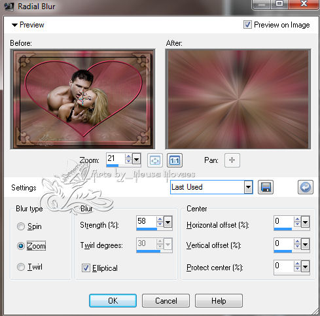The image size is (320, 316).
Task: Click the Reset to default arrow icon
Action: point(306,187)
